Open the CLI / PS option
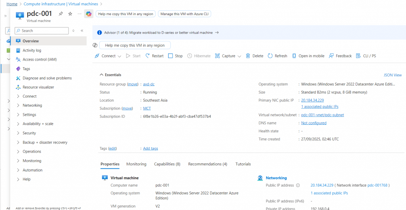This screenshot has height=210, width=406. coord(366,56)
